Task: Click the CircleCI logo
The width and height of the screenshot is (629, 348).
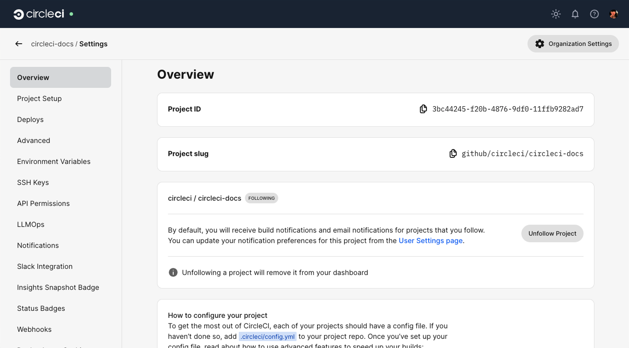Action: coord(38,14)
